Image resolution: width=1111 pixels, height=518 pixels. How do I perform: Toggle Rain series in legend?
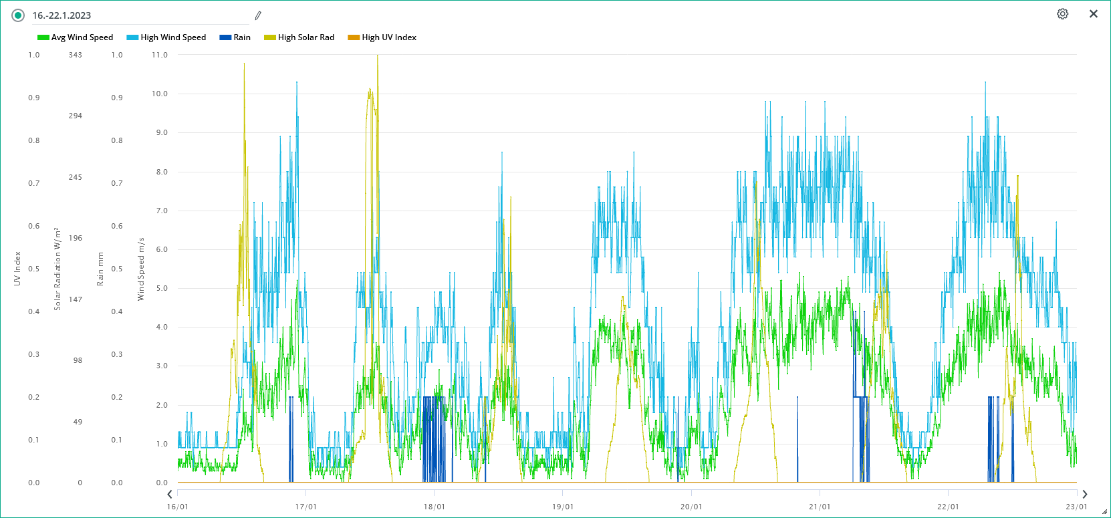tap(241, 37)
